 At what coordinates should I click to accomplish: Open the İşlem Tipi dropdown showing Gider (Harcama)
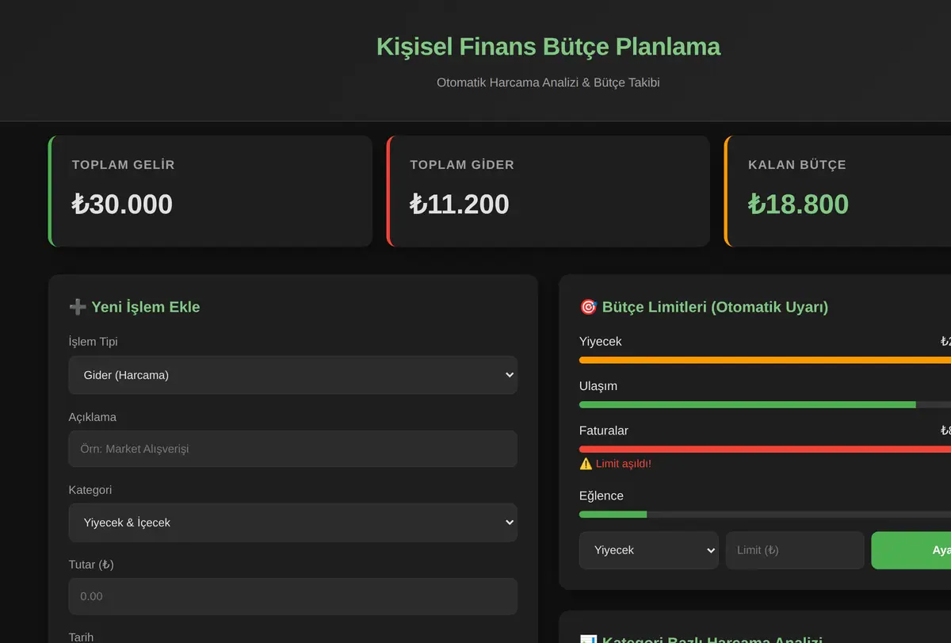click(293, 375)
